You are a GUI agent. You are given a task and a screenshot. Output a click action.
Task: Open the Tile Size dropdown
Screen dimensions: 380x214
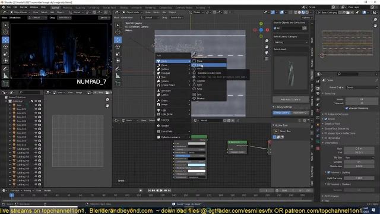[359, 158]
